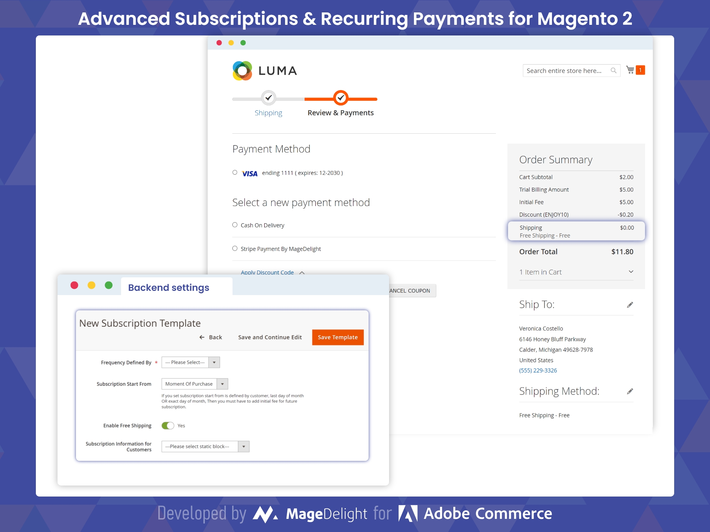Viewport: 710px width, 532px height.
Task: Click the Save and Continue Edit button
Action: [271, 337]
